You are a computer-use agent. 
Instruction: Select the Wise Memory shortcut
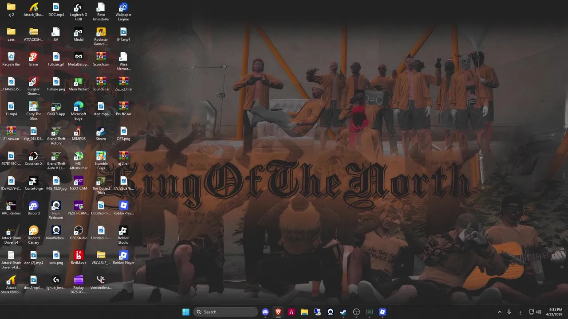(123, 62)
